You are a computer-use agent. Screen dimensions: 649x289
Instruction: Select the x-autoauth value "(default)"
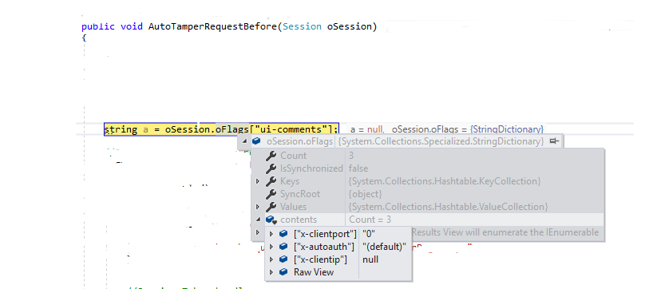point(385,247)
